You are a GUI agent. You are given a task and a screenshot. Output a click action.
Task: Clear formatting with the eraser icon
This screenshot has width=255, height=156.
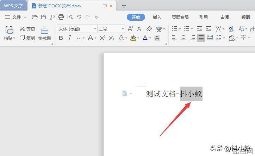pyautogui.click(x=149, y=29)
